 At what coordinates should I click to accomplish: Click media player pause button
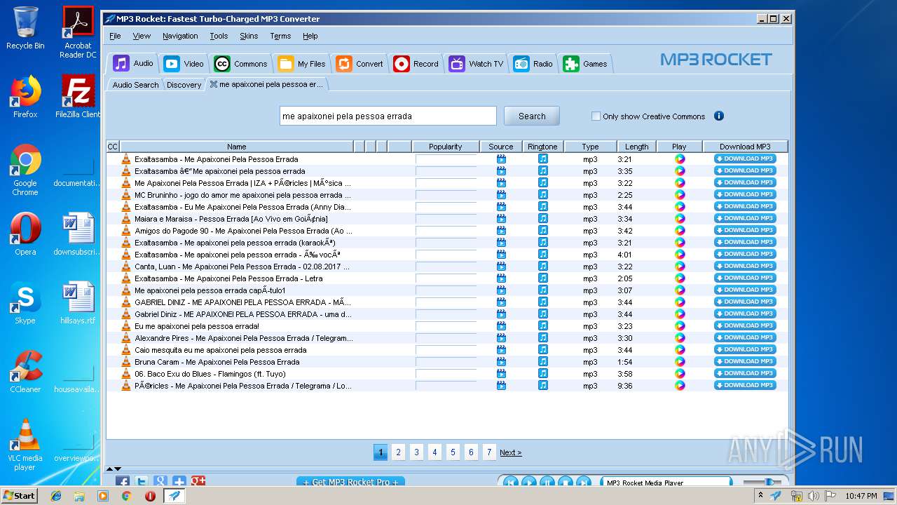coord(547,482)
